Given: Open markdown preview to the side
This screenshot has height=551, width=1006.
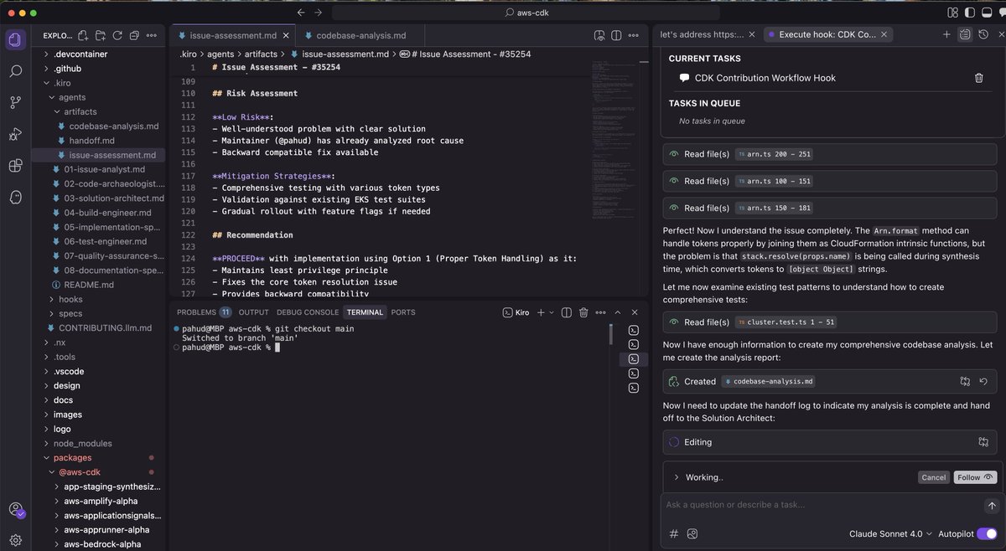Looking at the screenshot, I should [599, 35].
